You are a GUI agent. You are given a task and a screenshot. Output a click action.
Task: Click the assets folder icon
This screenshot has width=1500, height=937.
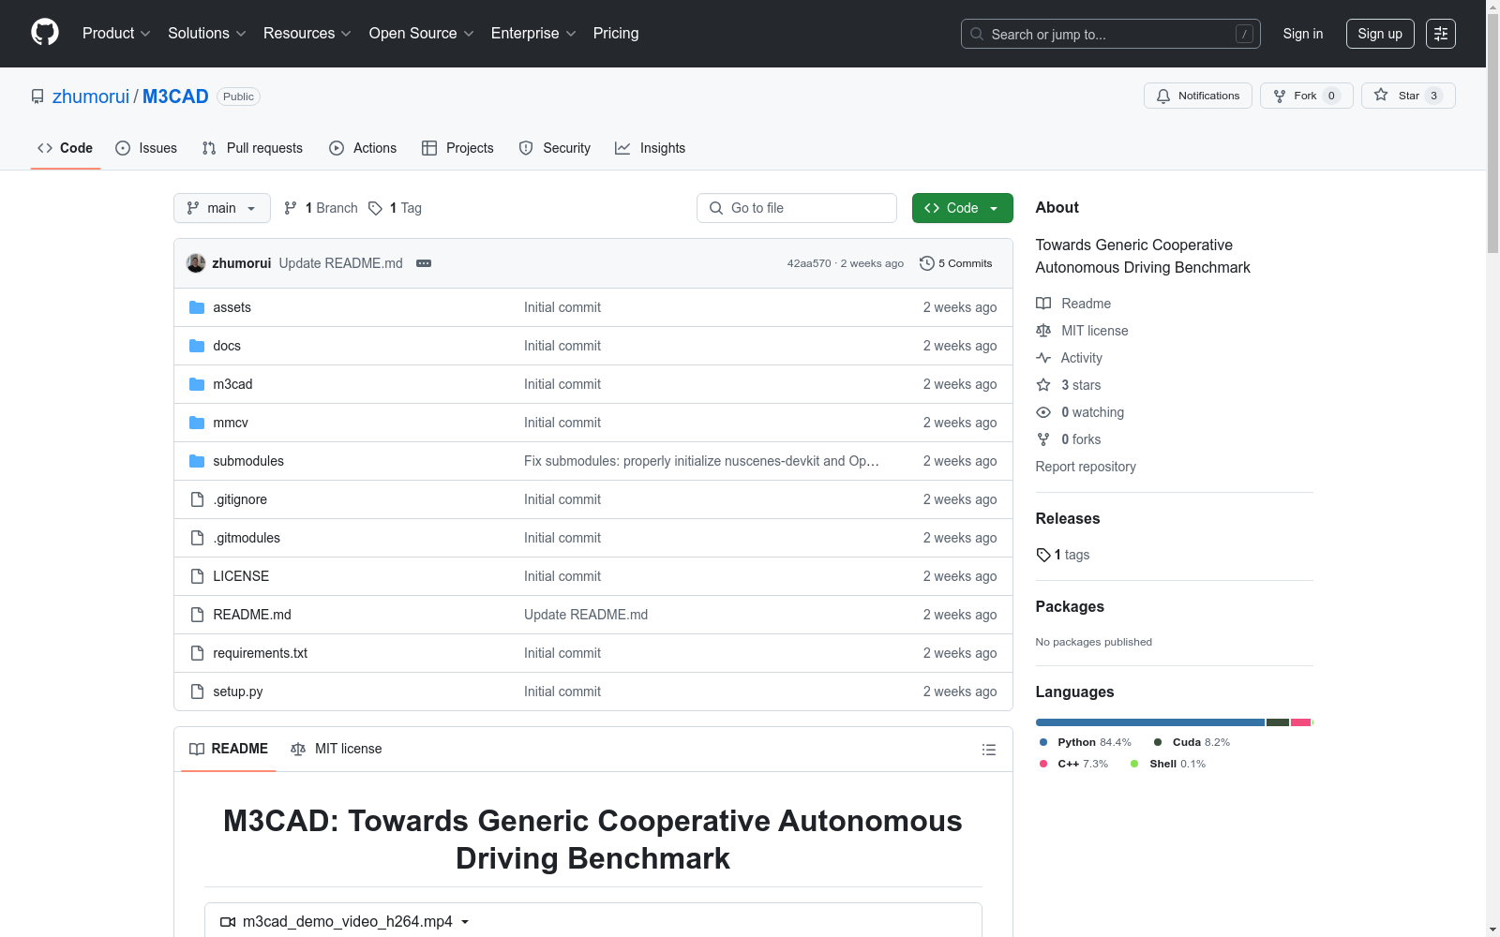(197, 307)
